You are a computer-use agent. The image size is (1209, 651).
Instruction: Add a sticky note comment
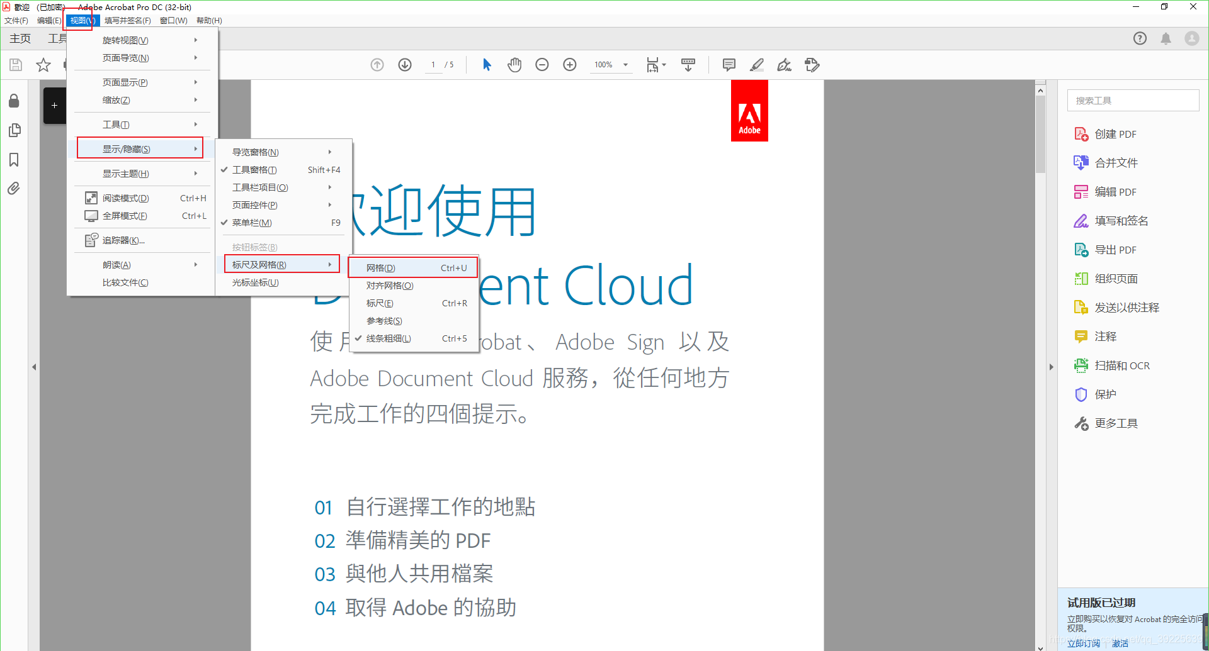[729, 65]
